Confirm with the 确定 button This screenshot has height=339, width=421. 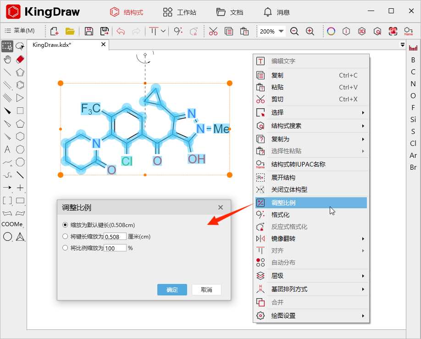[x=172, y=289]
